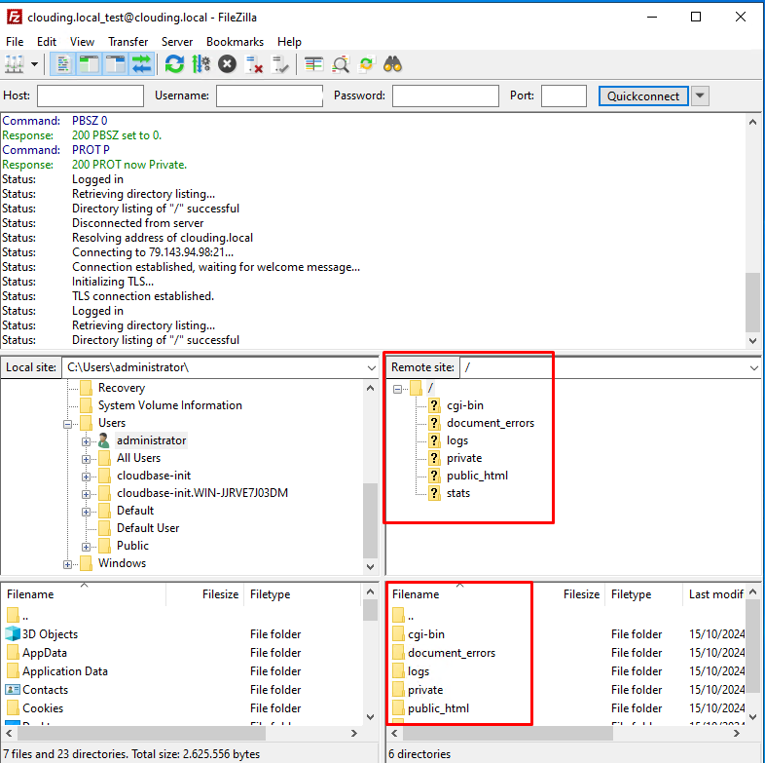Select public_html in remote tree
Screen dimensions: 765x763
477,476
